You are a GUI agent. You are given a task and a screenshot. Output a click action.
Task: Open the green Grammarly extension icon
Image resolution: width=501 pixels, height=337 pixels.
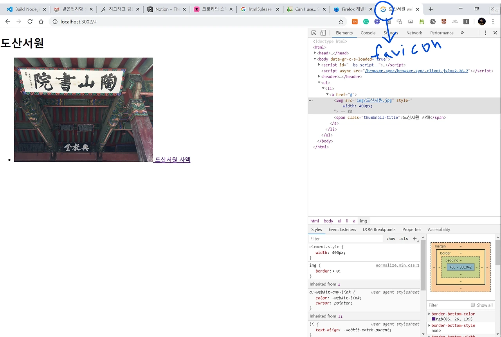(x=366, y=22)
